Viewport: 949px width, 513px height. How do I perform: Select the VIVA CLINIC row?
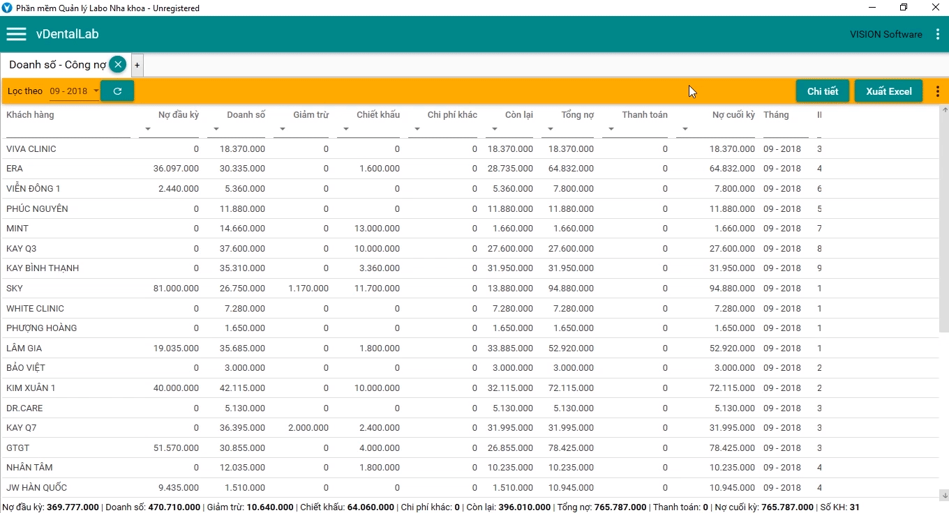[470, 149]
